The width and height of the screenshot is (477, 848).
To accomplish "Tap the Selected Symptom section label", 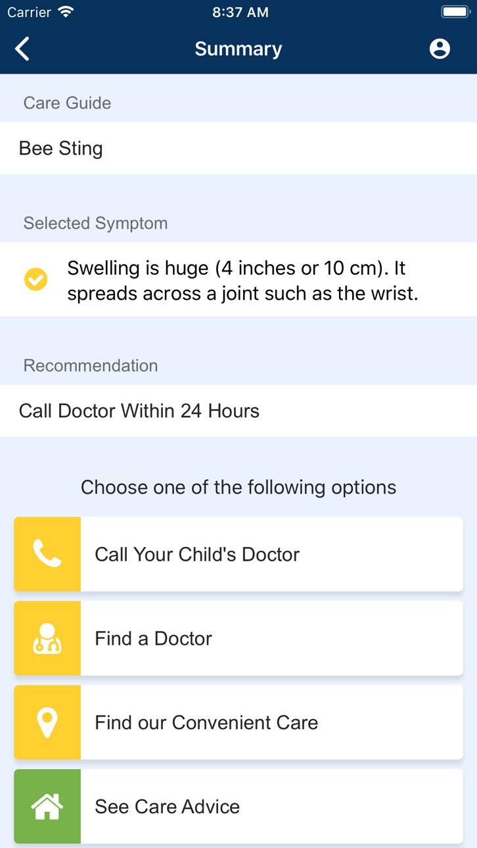I will point(95,224).
